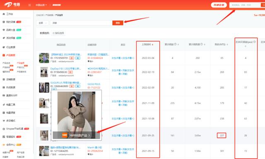Click the orange 搜索 search button
Image resolution: width=265 pixels, height=159 pixels.
[x=118, y=23]
